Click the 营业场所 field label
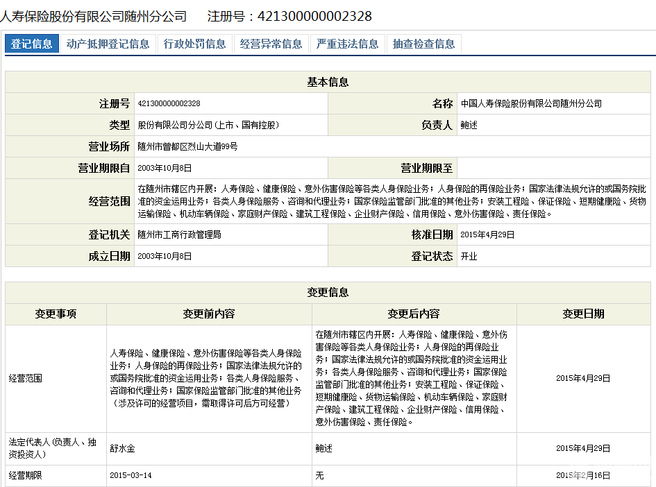The width and height of the screenshot is (656, 487). [109, 147]
